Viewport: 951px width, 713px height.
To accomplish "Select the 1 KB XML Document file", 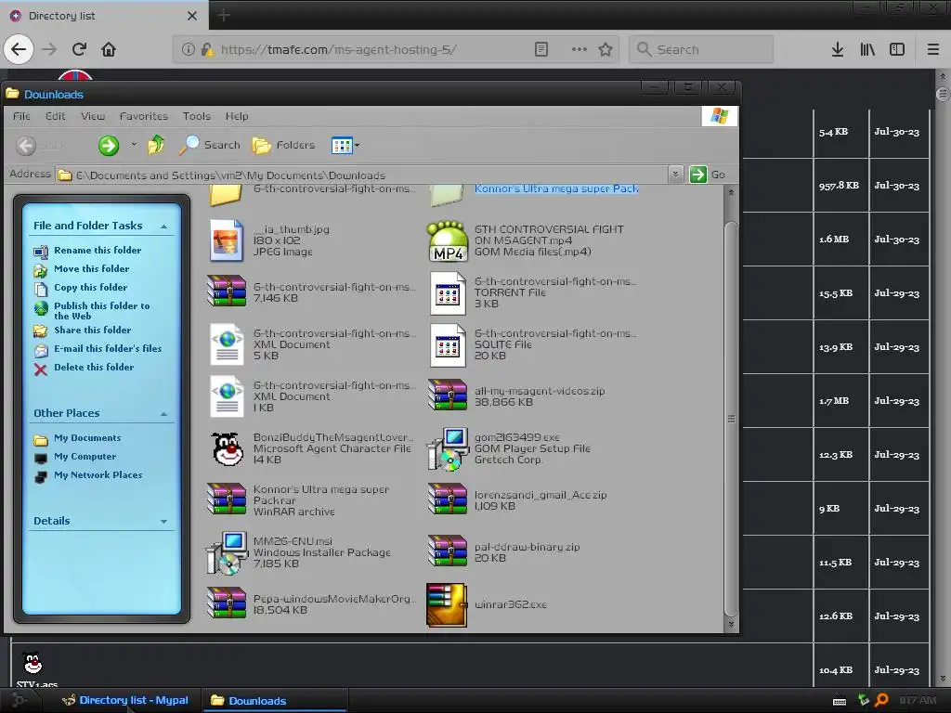I will click(x=227, y=396).
